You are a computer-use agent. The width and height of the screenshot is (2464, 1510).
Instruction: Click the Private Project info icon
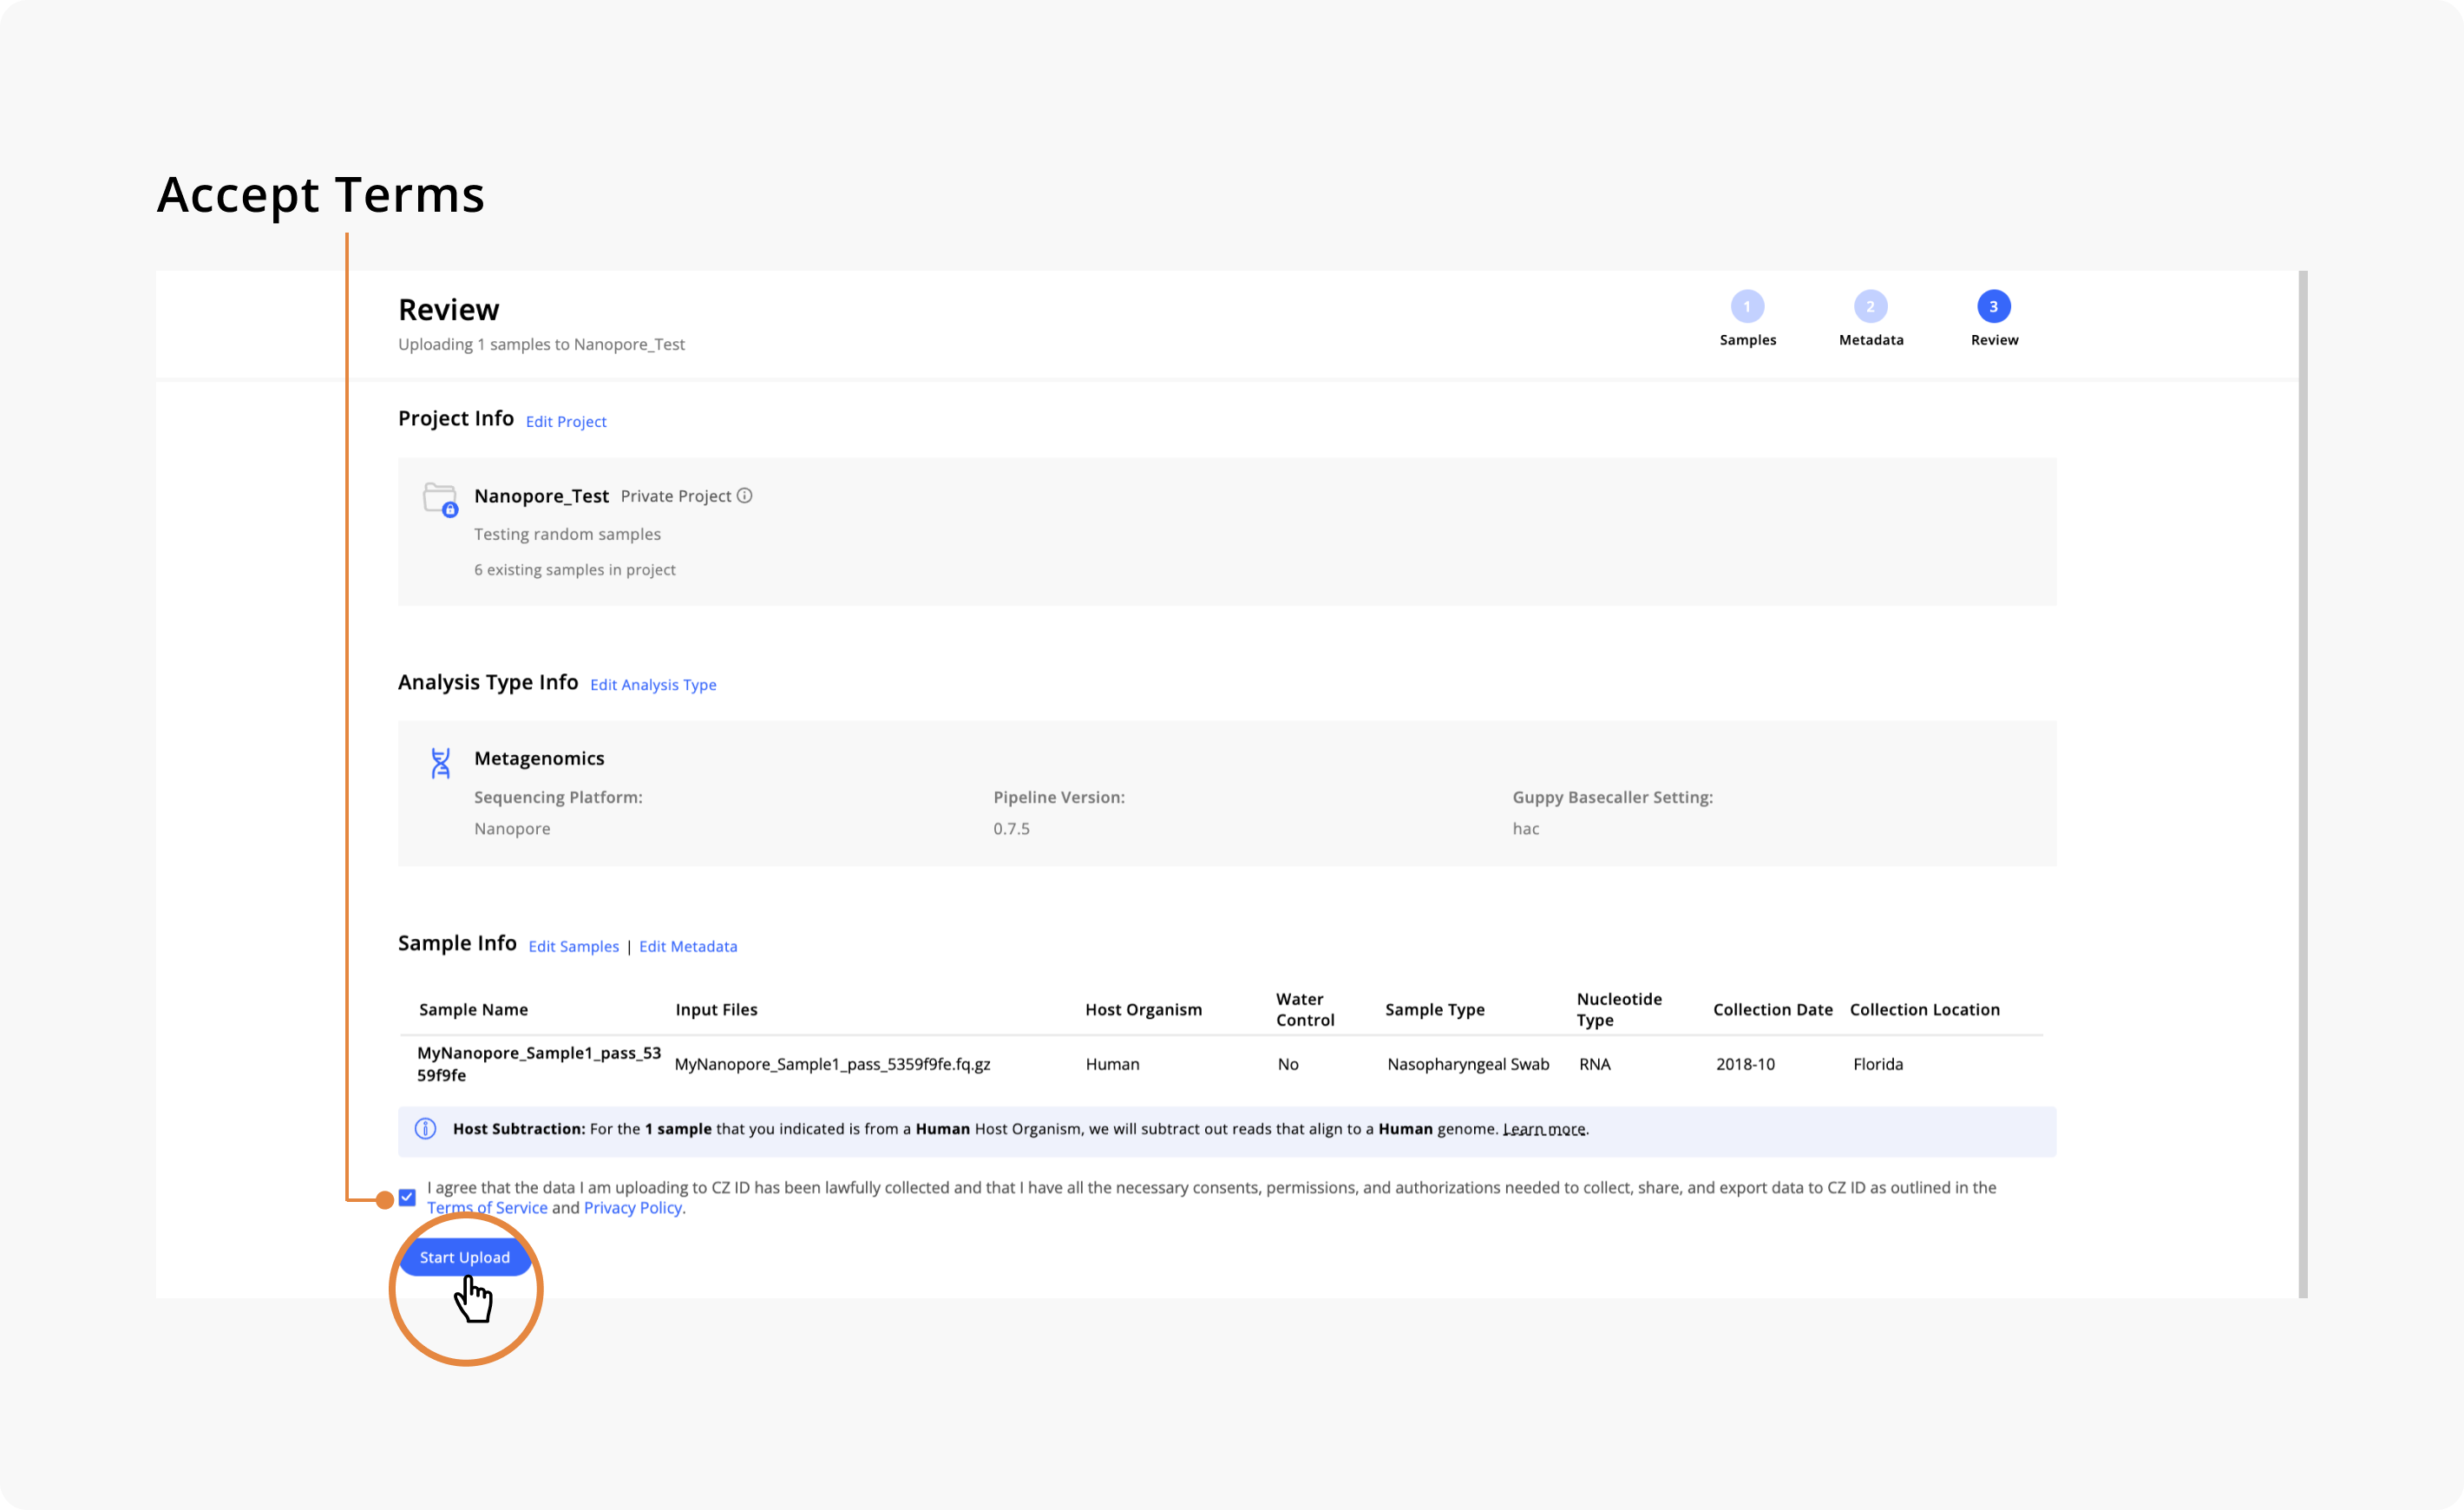coord(744,496)
